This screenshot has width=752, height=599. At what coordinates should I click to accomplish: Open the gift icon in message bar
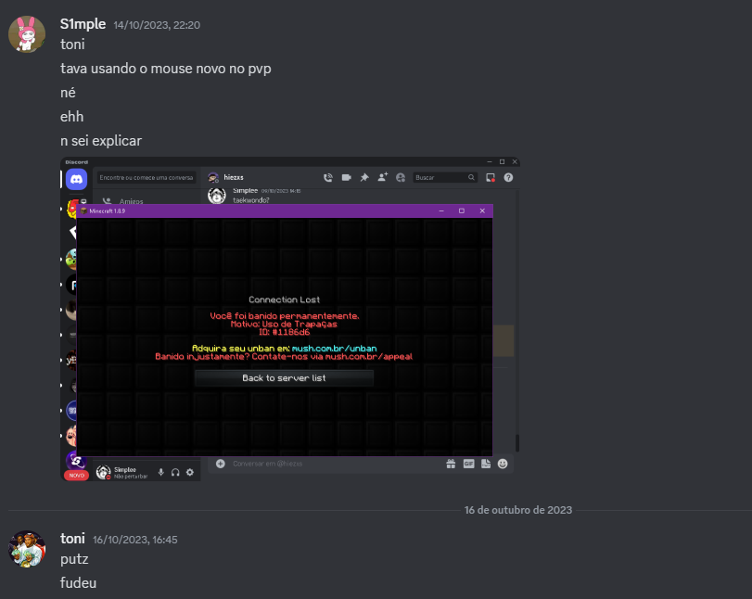pos(451,464)
